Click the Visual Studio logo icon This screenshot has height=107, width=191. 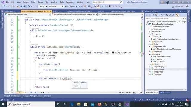coord(3,2)
